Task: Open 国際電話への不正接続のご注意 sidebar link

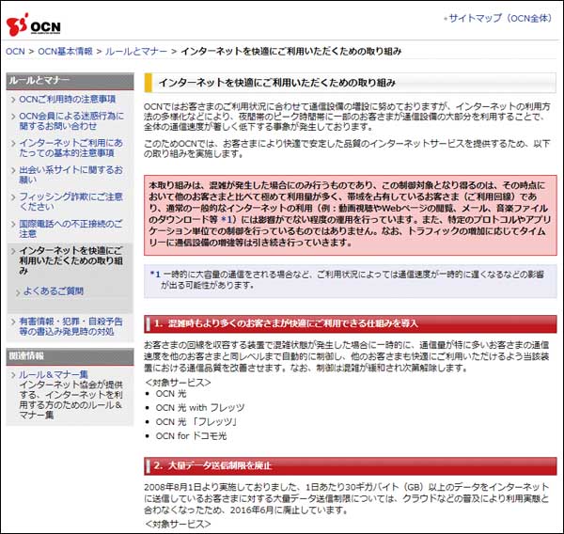Action: pos(70,228)
